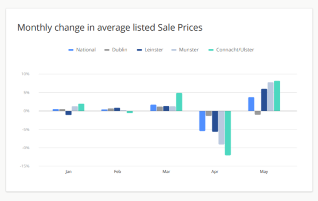Click the Munster legend label

189,50
